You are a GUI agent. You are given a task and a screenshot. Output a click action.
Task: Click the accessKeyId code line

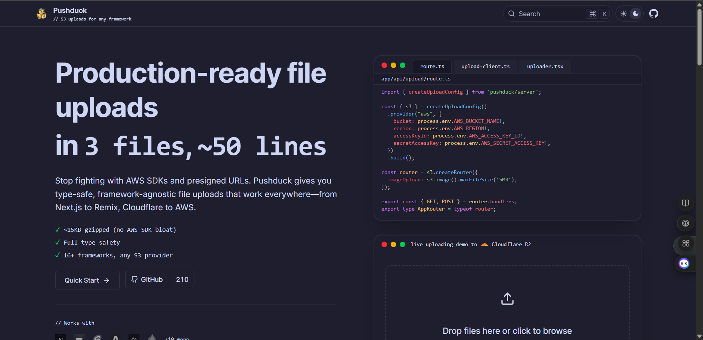tap(460, 136)
